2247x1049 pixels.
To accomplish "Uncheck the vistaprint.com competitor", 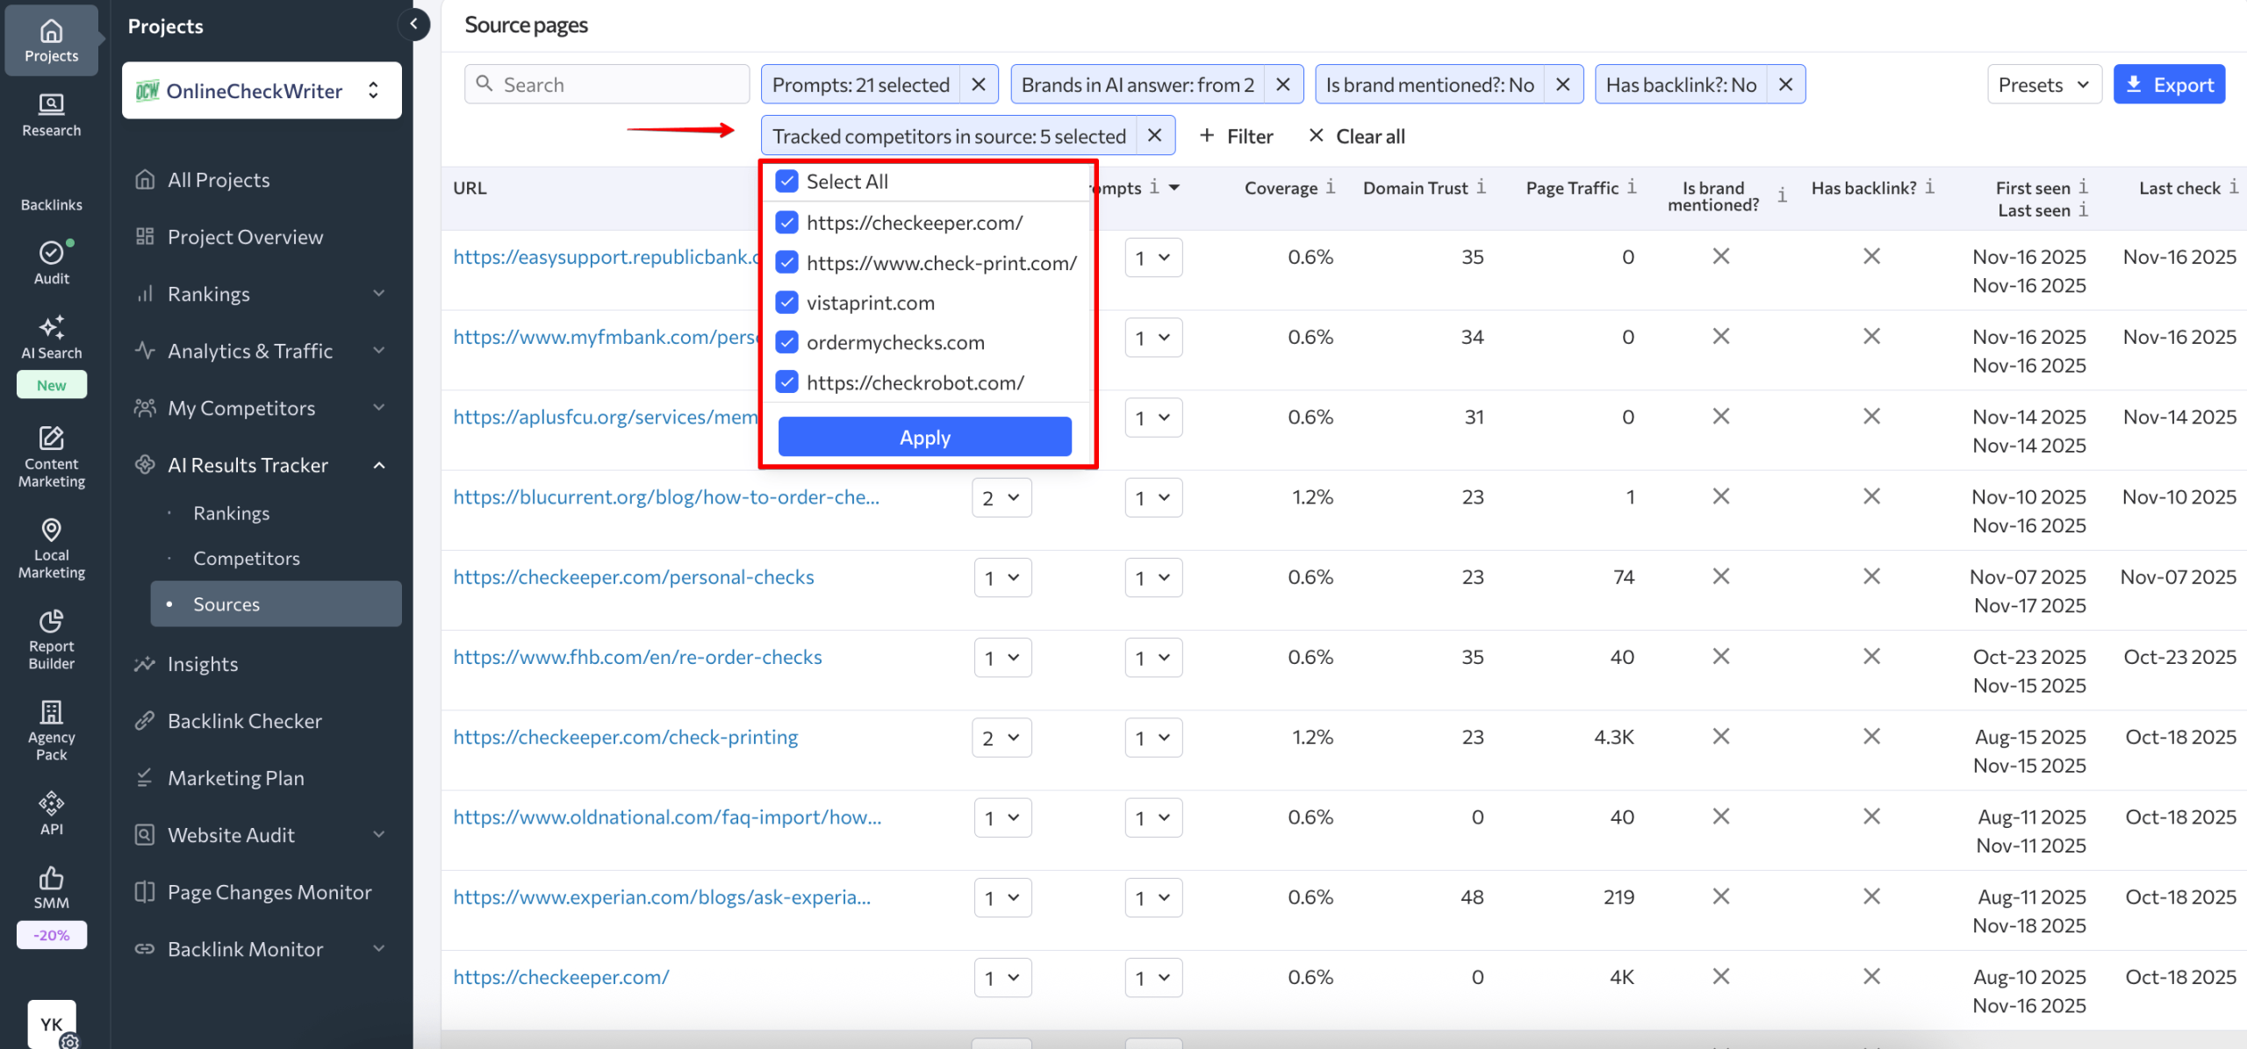I will [x=786, y=302].
